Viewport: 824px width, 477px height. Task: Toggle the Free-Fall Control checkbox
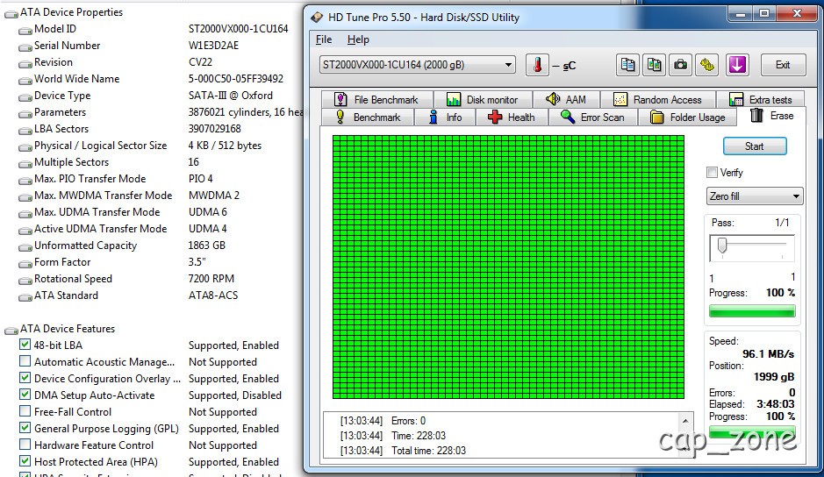[x=25, y=411]
